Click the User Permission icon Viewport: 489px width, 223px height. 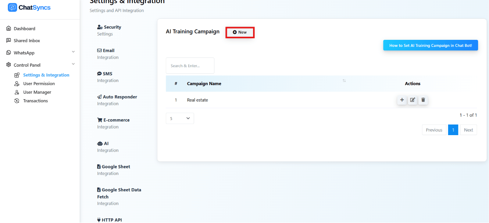coord(17,84)
